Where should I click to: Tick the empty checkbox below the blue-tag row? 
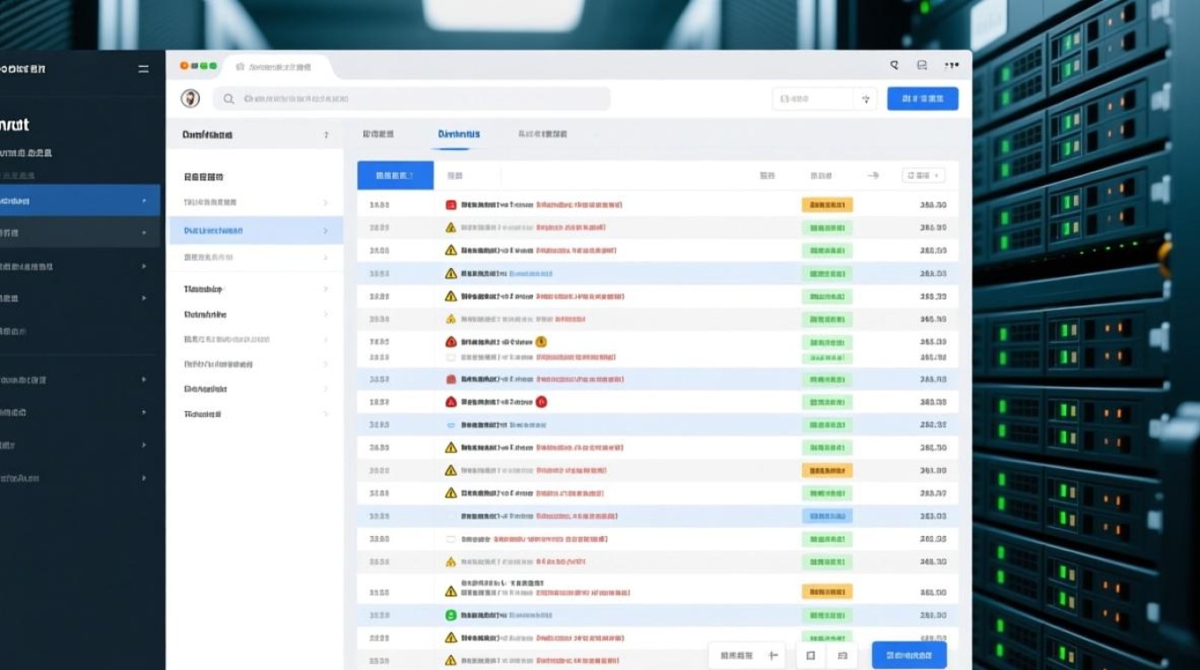[x=451, y=540]
